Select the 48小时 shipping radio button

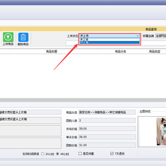58,154
